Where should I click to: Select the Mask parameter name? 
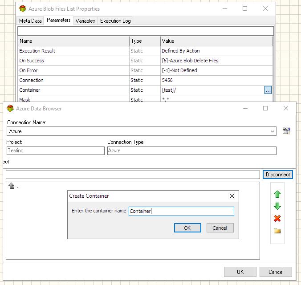[25, 100]
